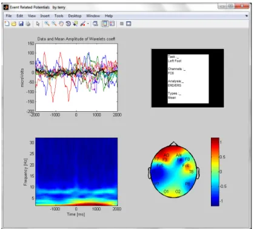Click electrode label 'O1' on head map

click(x=166, y=192)
